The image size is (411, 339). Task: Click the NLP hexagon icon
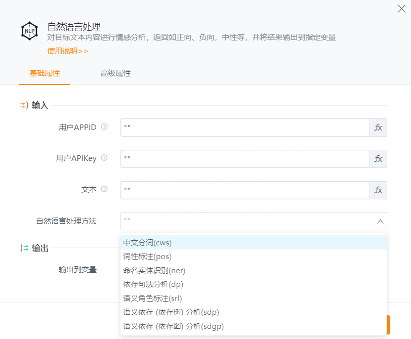pos(29,31)
